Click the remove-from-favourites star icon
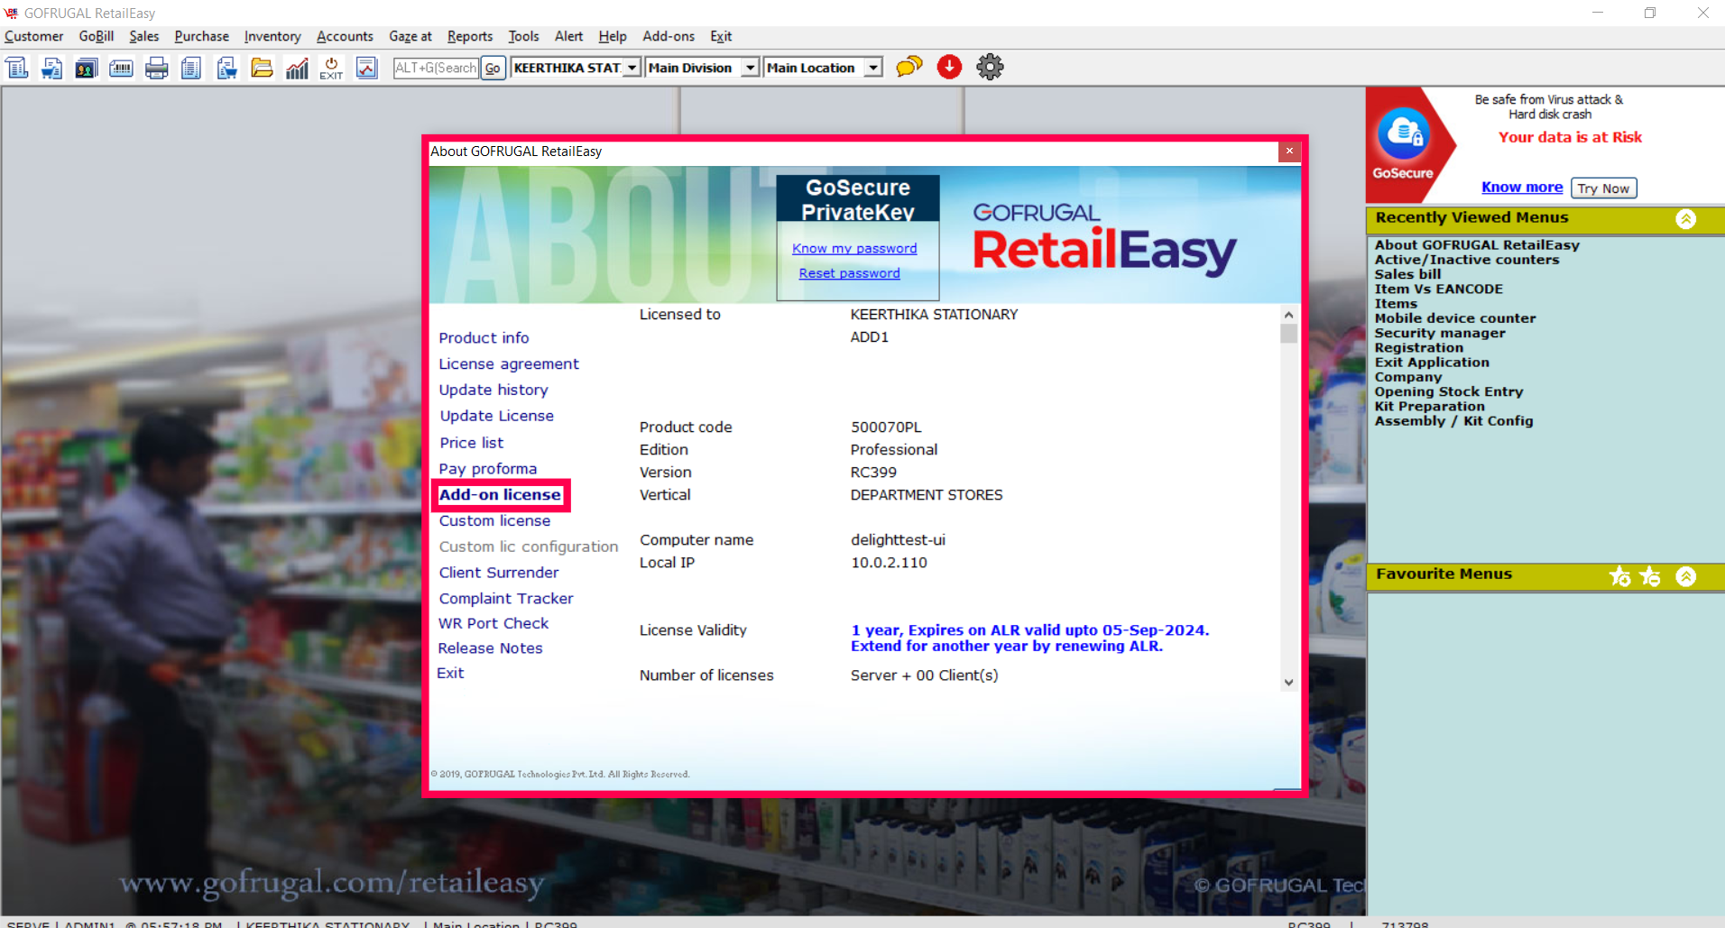The image size is (1725, 928). pos(1650,576)
